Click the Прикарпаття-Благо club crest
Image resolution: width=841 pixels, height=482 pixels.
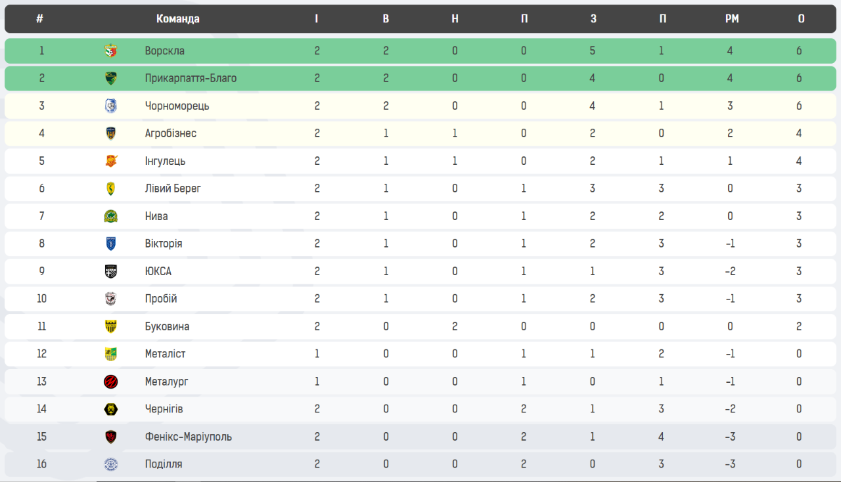(x=111, y=78)
